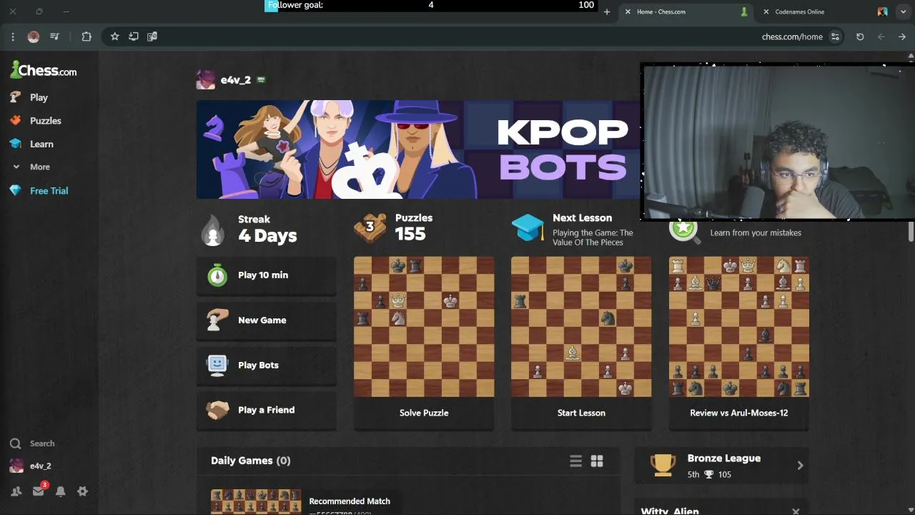The height and width of the screenshot is (515, 915).
Task: Switch Daily Games to list view
Action: click(575, 461)
